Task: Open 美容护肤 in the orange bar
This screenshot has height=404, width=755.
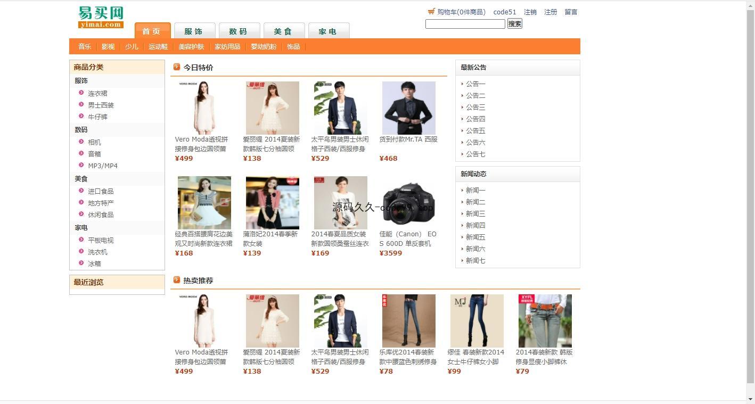Action: [x=191, y=46]
